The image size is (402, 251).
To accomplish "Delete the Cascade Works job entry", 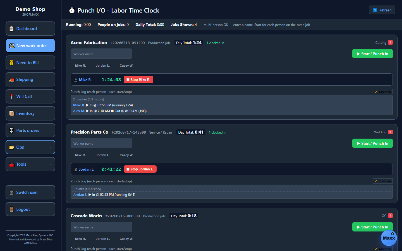I will coord(390,216).
